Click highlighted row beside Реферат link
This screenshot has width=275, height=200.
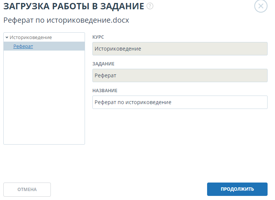coord(59,46)
